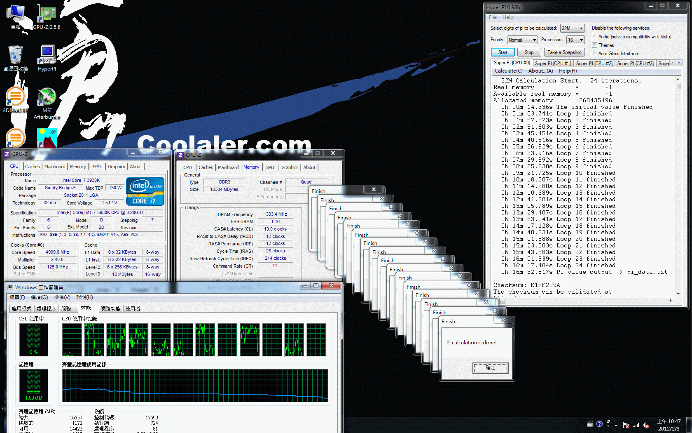This screenshot has width=692, height=433.
Task: Close the topmost stacked Finish dialog
Action: tap(374, 189)
